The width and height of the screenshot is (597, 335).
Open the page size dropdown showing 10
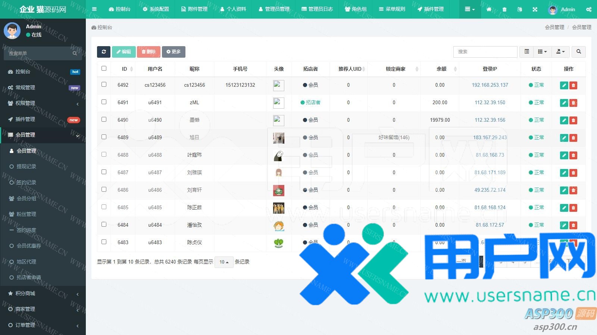point(224,262)
